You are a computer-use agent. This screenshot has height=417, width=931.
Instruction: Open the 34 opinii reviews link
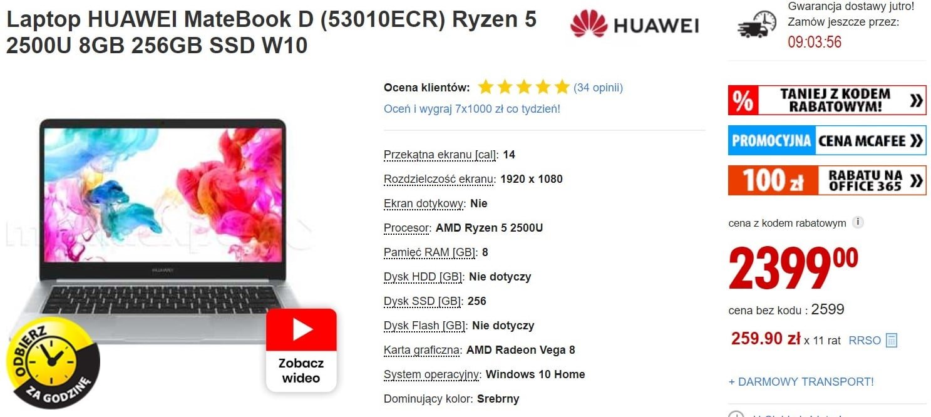pyautogui.click(x=598, y=88)
